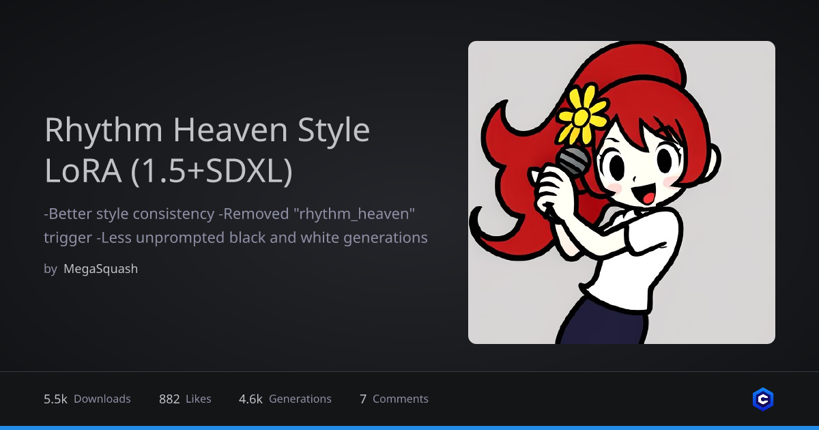819x430 pixels.
Task: Open the 7 Comments section
Action: point(394,399)
